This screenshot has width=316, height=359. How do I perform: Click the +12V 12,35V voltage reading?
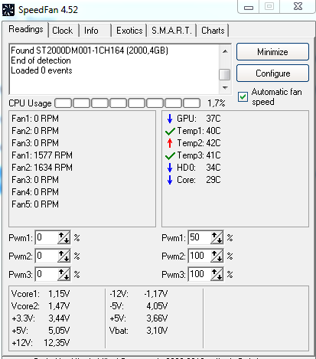41,343
